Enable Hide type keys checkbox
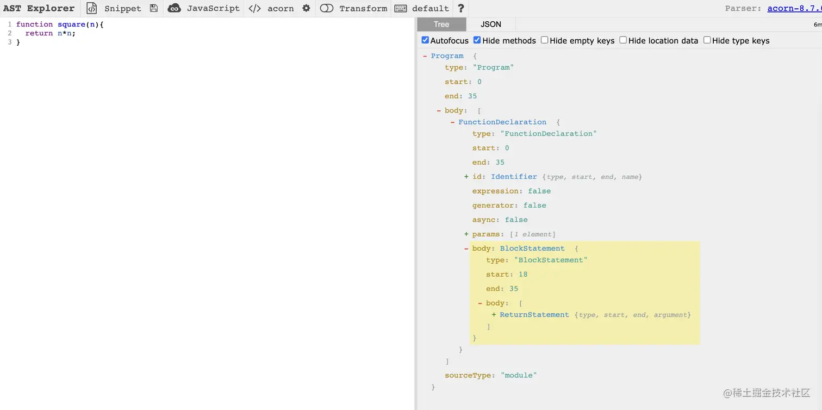 pyautogui.click(x=707, y=40)
